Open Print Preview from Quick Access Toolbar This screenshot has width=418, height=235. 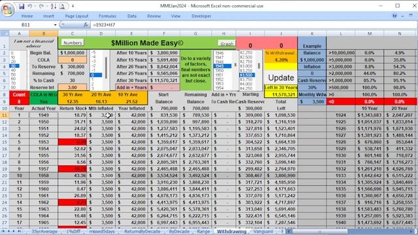tap(62, 6)
